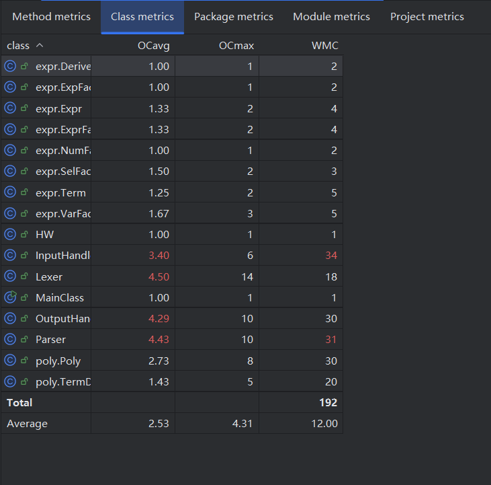Select the expr.Term class name
The height and width of the screenshot is (485, 491).
pos(60,193)
